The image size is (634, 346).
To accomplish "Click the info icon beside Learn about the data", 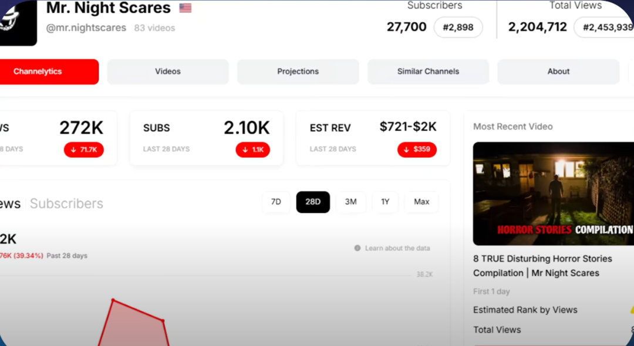I will [358, 248].
